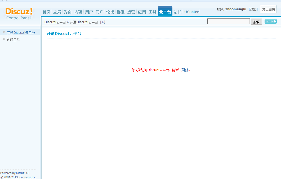Click the 刷新 refresh link

pos(185,70)
